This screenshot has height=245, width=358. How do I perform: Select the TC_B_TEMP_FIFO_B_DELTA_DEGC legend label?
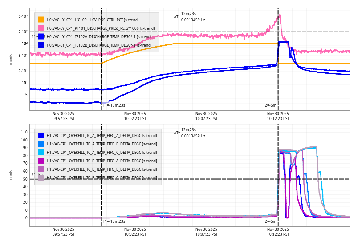[x=102, y=169]
